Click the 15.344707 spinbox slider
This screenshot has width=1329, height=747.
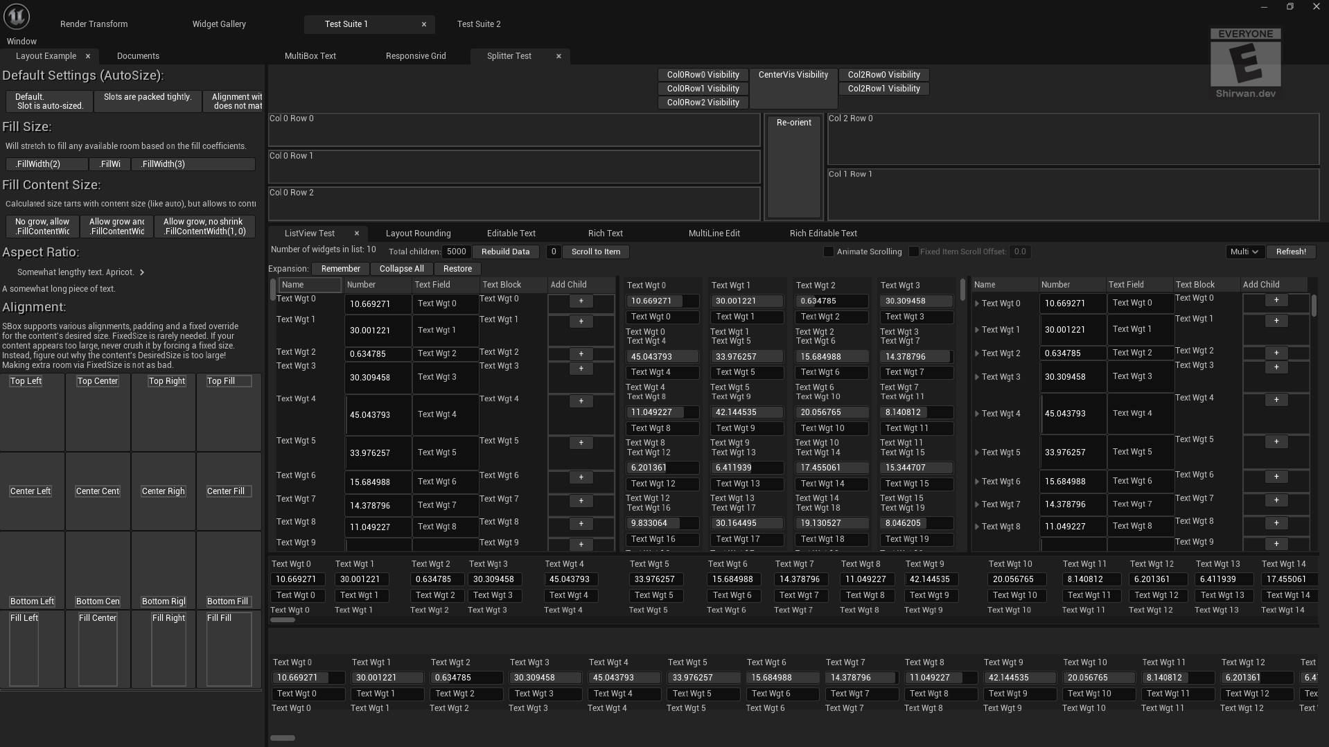916,468
